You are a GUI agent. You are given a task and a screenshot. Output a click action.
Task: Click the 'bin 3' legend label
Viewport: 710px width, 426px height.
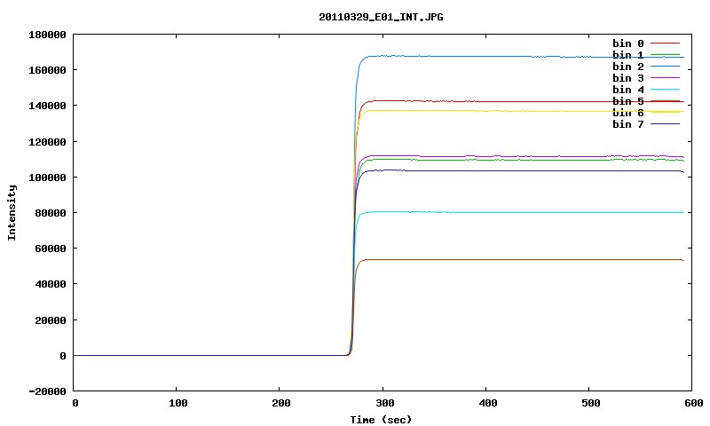628,78
